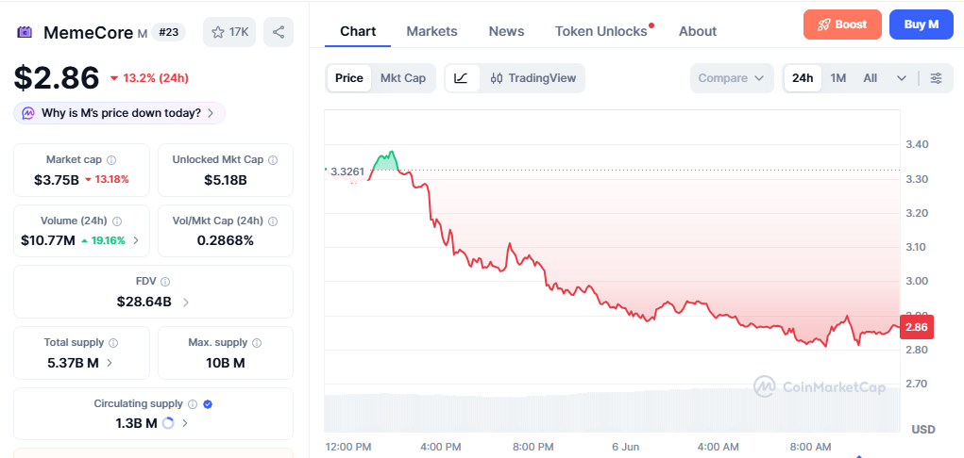Open 'Why is M's price down today?'
964x458 pixels.
(119, 113)
